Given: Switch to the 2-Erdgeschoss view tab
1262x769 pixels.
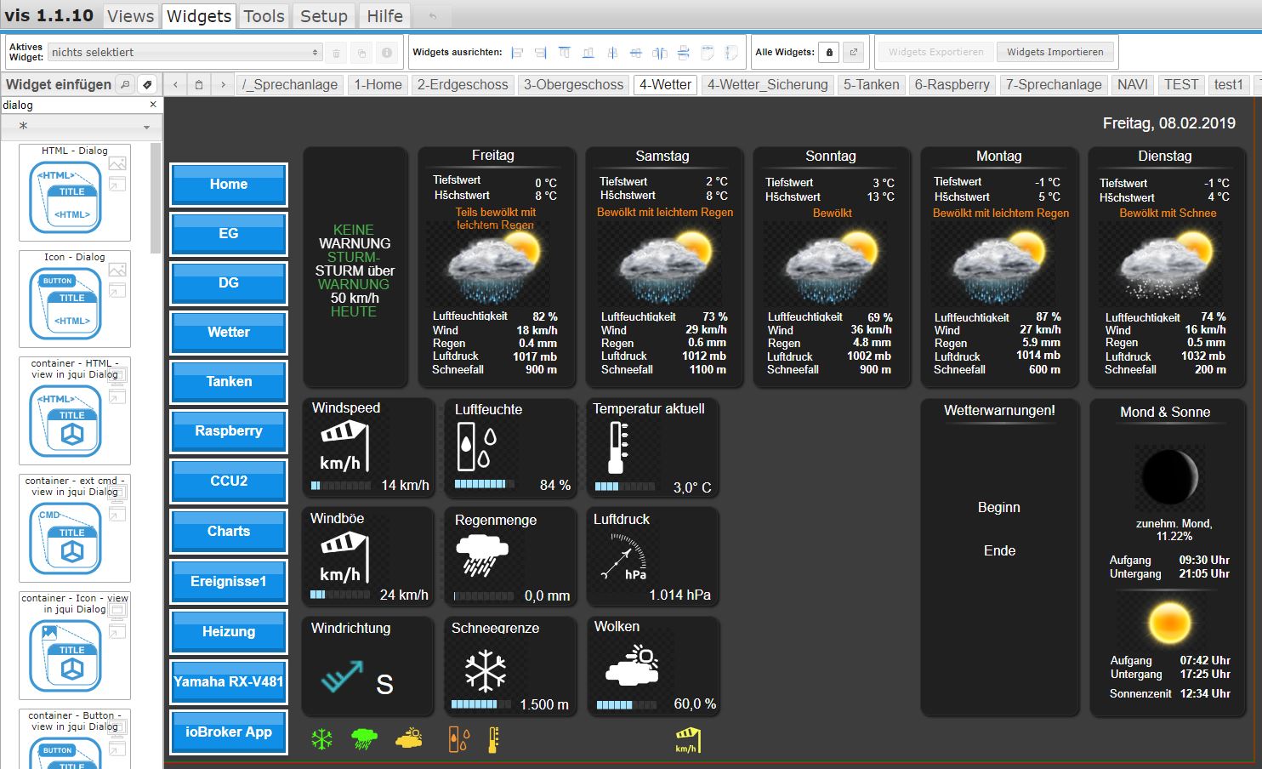Looking at the screenshot, I should click(463, 84).
